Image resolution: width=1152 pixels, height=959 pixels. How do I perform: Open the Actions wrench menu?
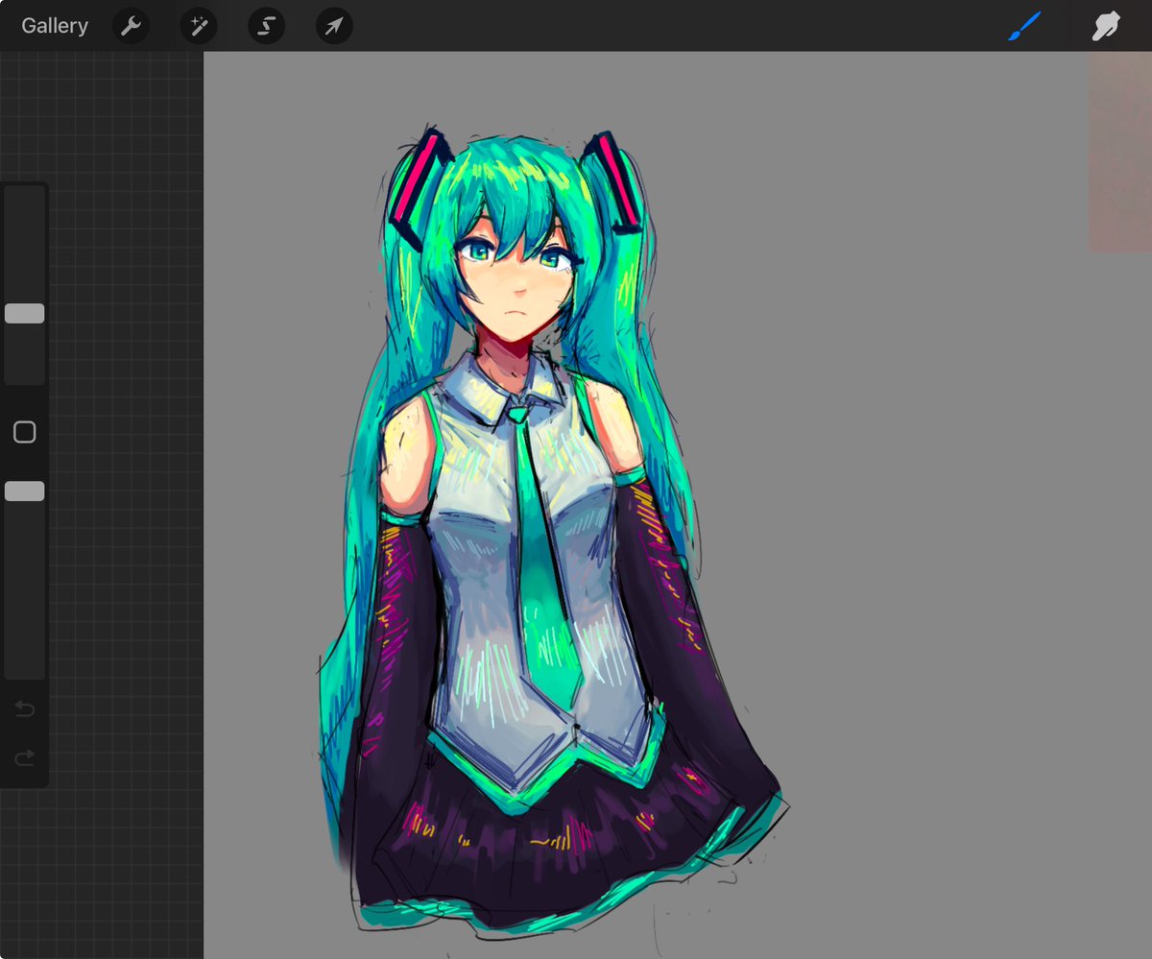131,26
